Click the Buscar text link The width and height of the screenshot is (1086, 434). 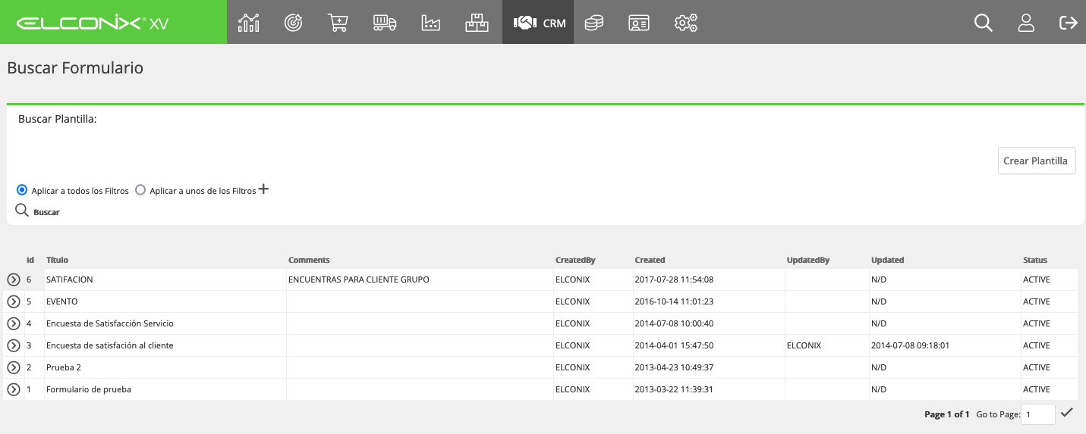[x=46, y=212]
